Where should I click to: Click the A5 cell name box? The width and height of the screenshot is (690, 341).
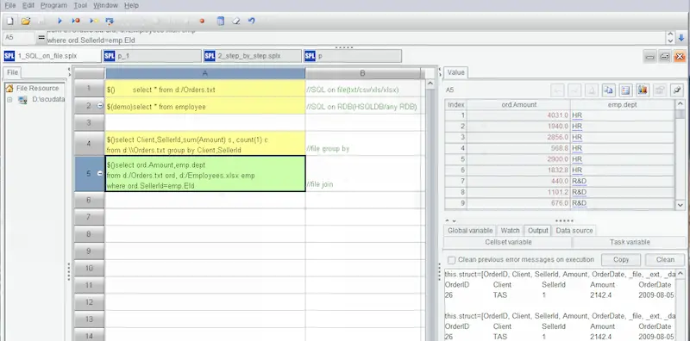[x=19, y=38]
